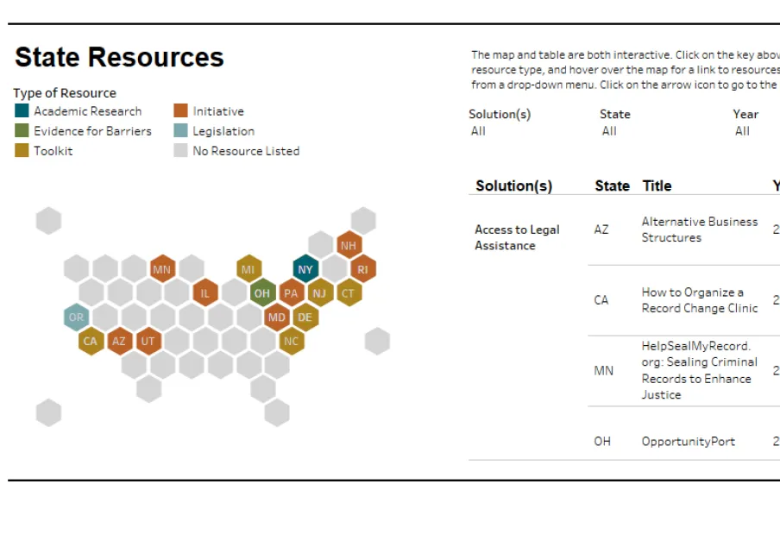Click the Title column header

pos(654,185)
